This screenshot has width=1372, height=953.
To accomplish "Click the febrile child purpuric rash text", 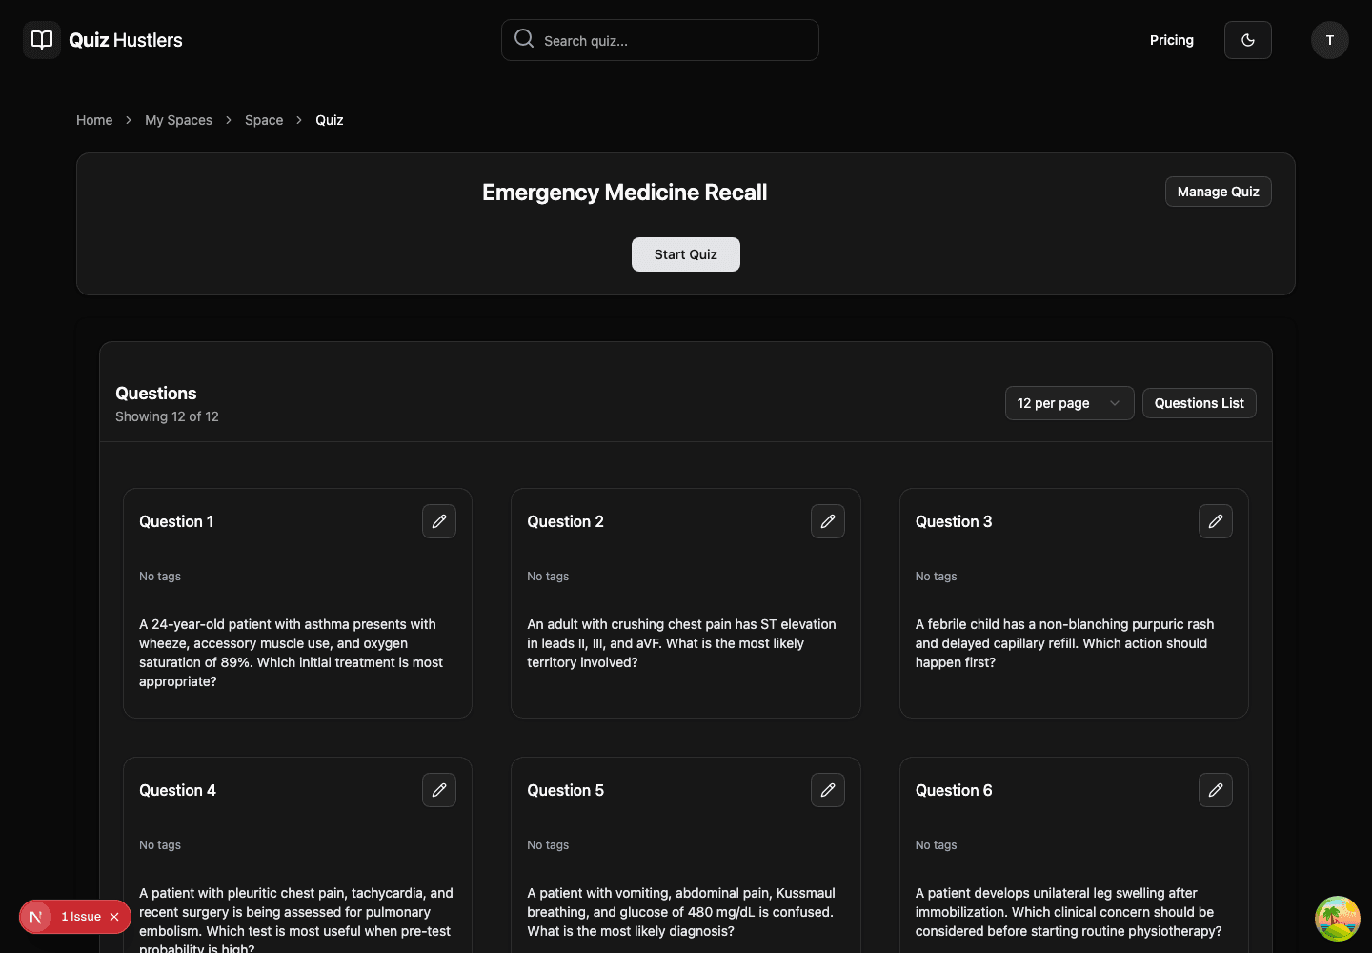I will coord(1064,643).
